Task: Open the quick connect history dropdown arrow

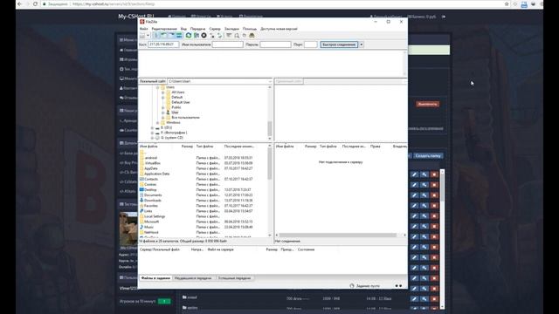Action: pyautogui.click(x=362, y=44)
